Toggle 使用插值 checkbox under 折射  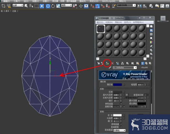click(x=121, y=124)
